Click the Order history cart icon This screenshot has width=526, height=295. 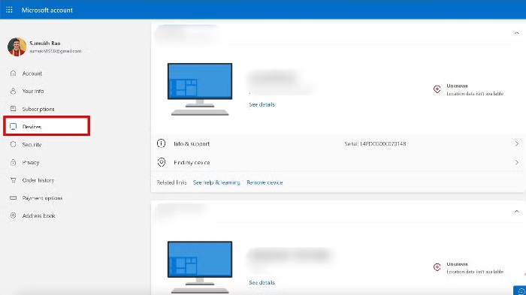13,180
